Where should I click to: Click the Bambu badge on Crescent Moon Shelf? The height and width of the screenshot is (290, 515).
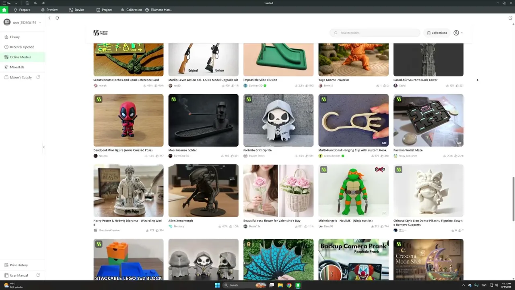pos(398,244)
